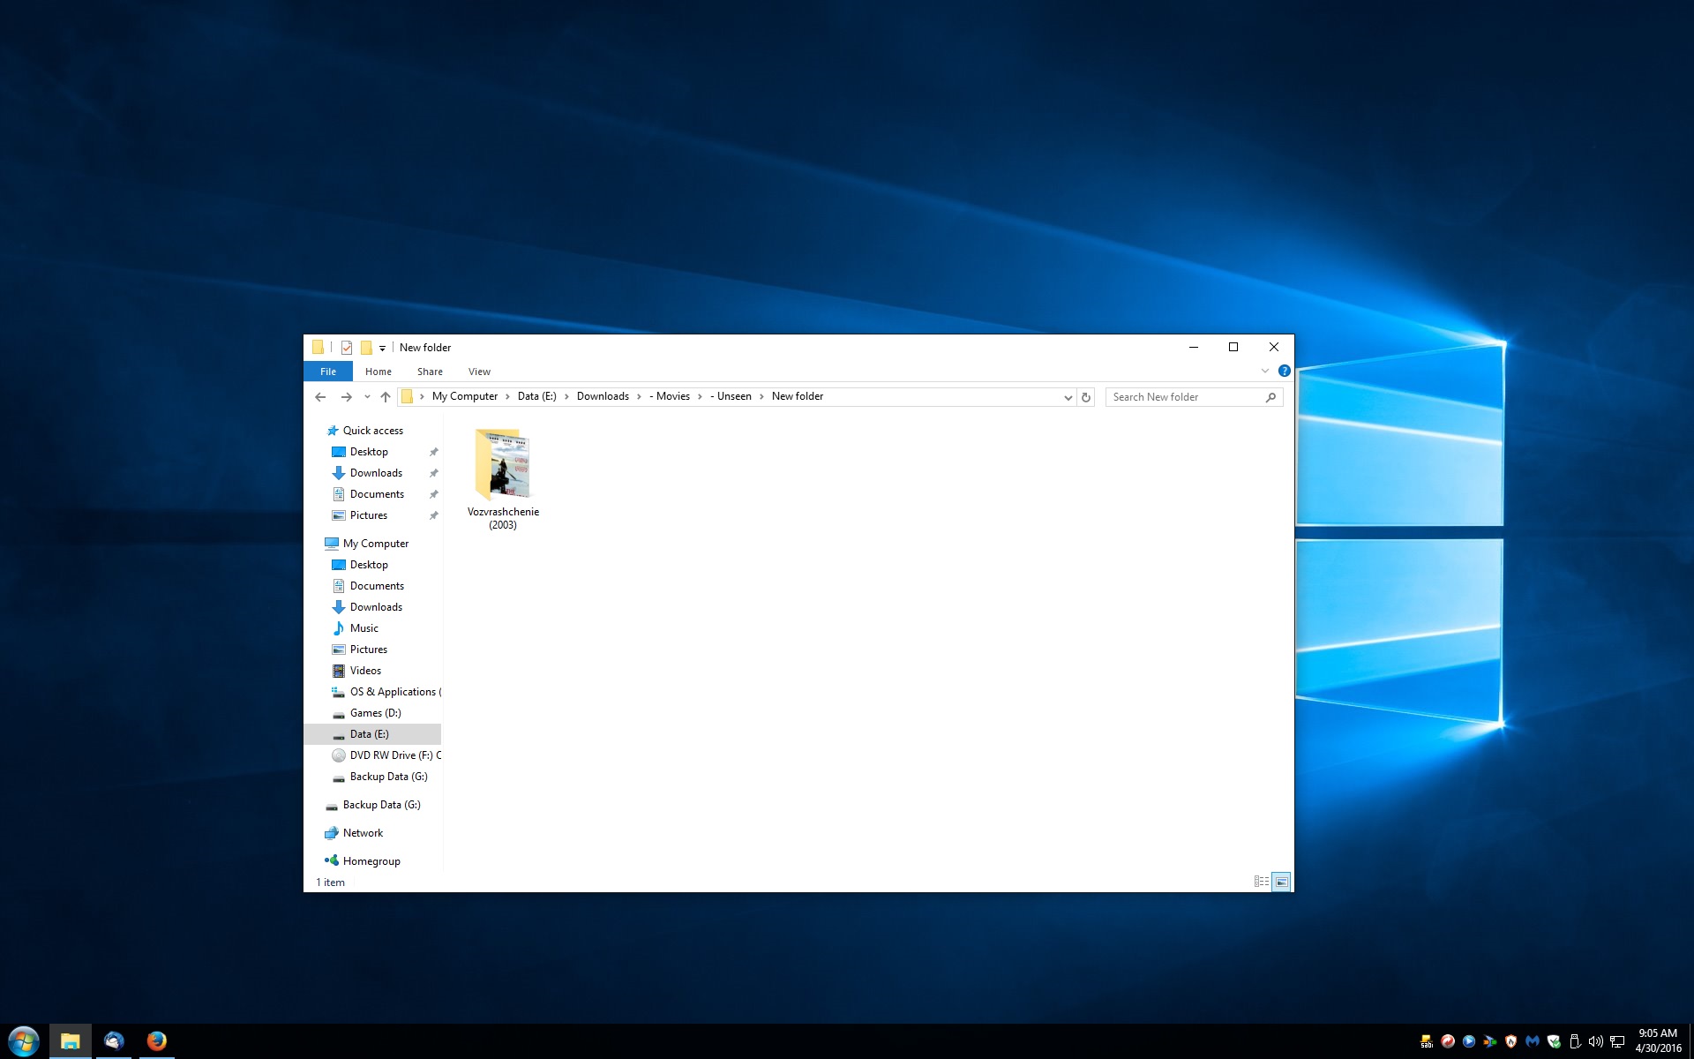The width and height of the screenshot is (1694, 1059).
Task: Open the View ribbon tab
Action: click(479, 372)
